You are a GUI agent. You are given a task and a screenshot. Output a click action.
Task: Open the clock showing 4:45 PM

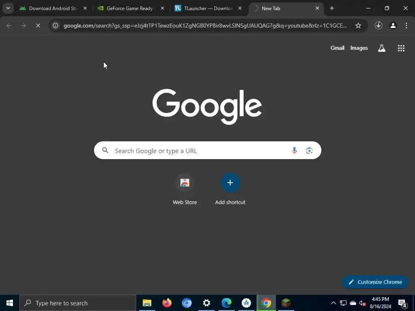click(x=381, y=303)
